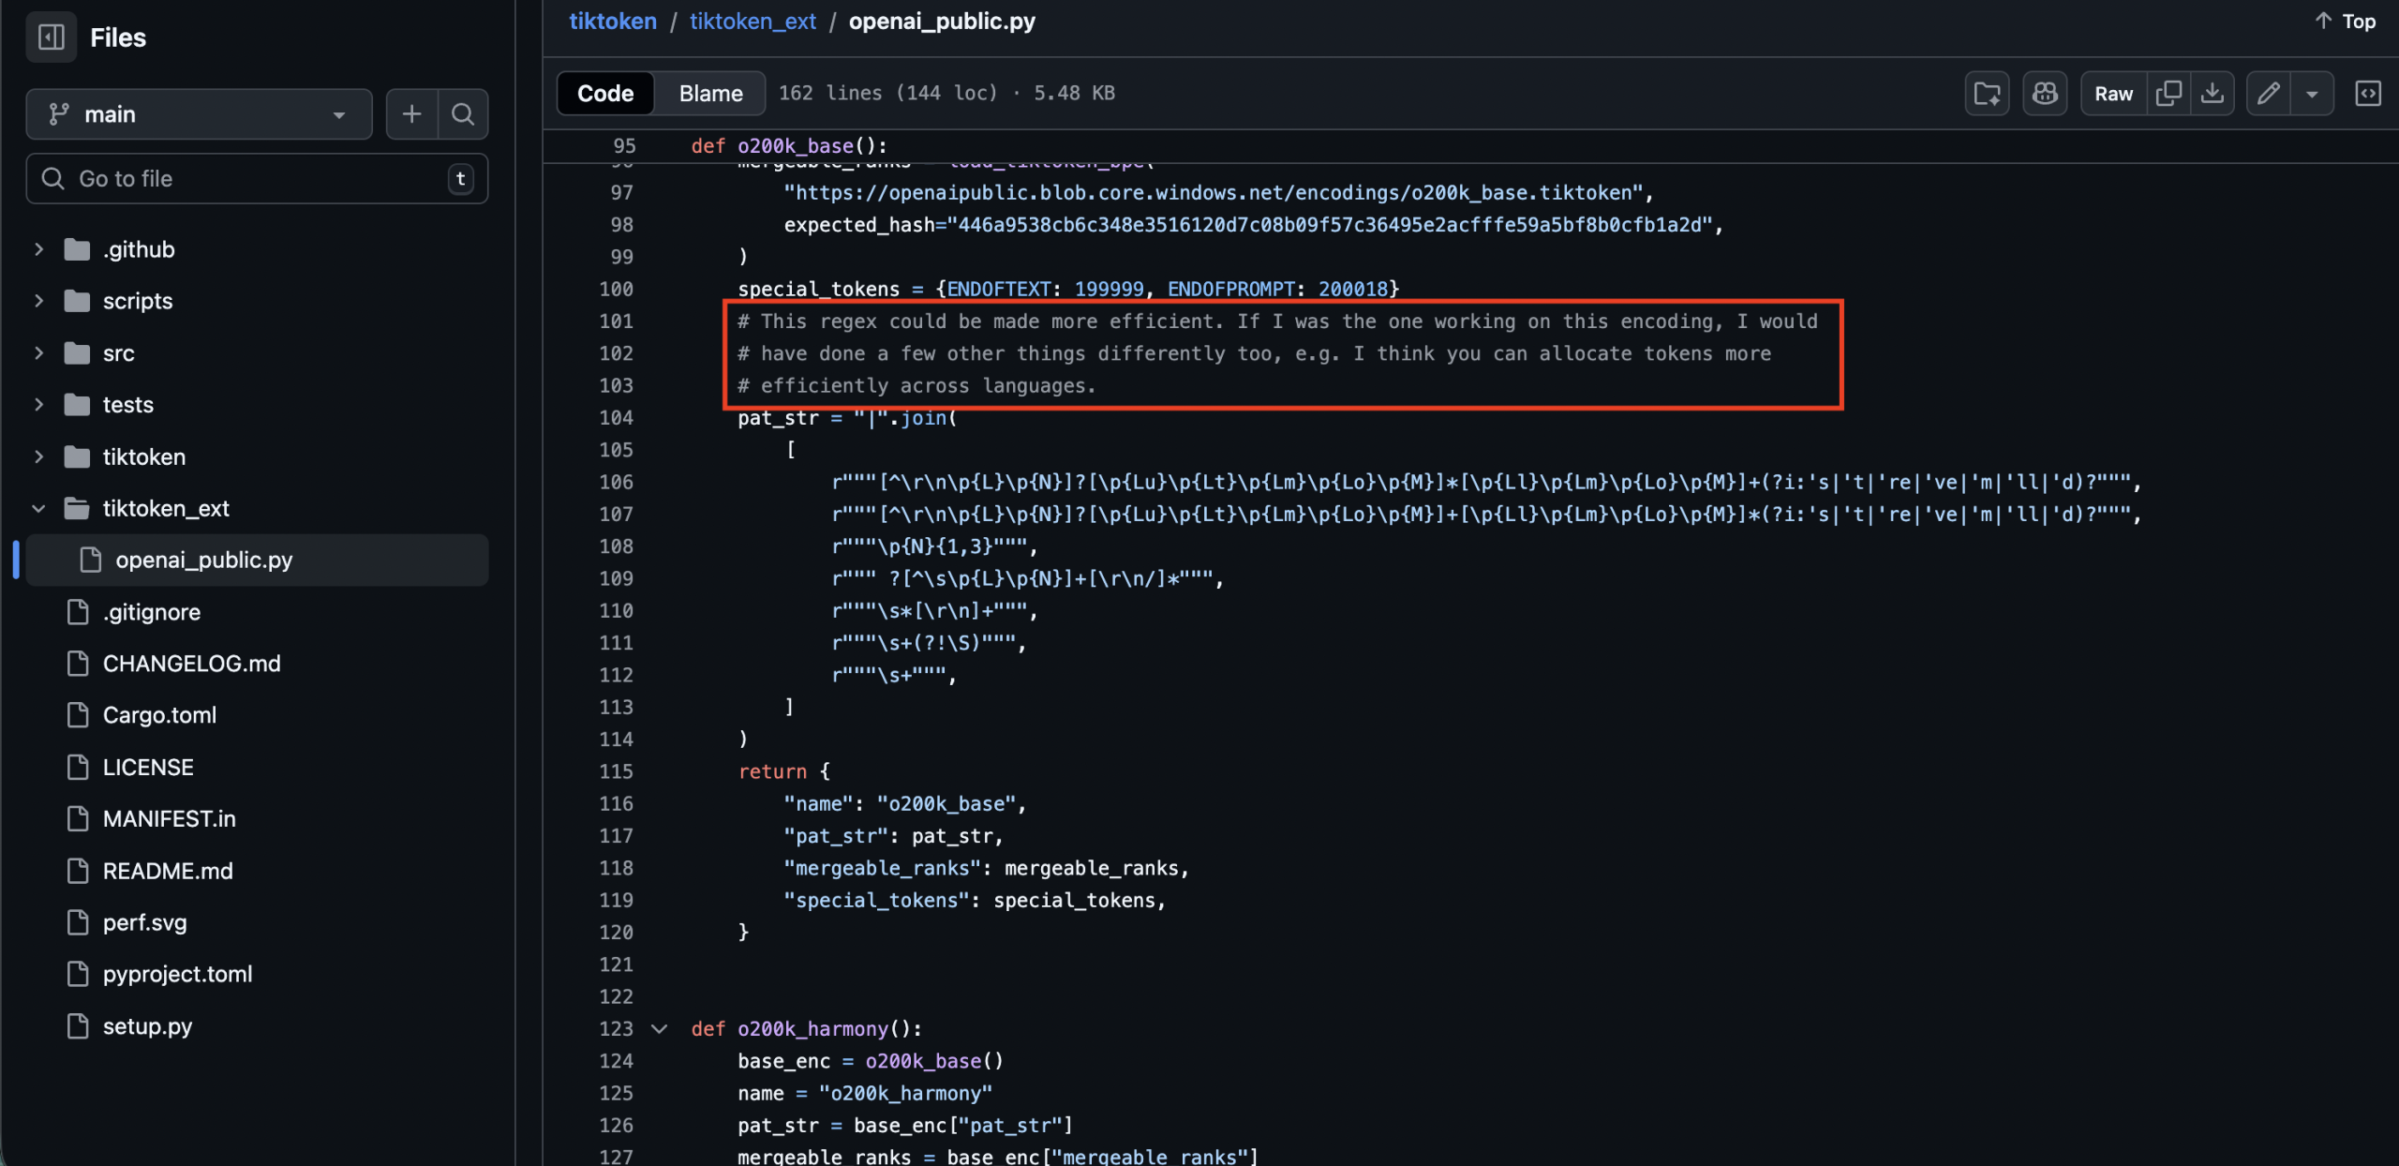Edit this file with pencil icon
The height and width of the screenshot is (1166, 2399).
(x=2268, y=94)
